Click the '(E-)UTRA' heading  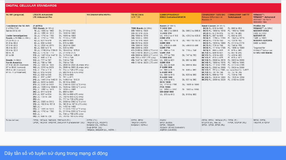click(x=38, y=26)
